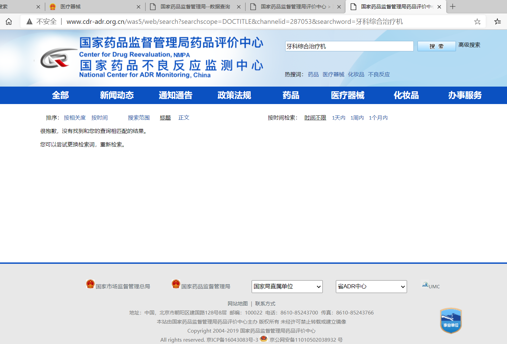Click the not-secure warning triangle icon
Image resolution: width=507 pixels, height=344 pixels.
tap(30, 21)
